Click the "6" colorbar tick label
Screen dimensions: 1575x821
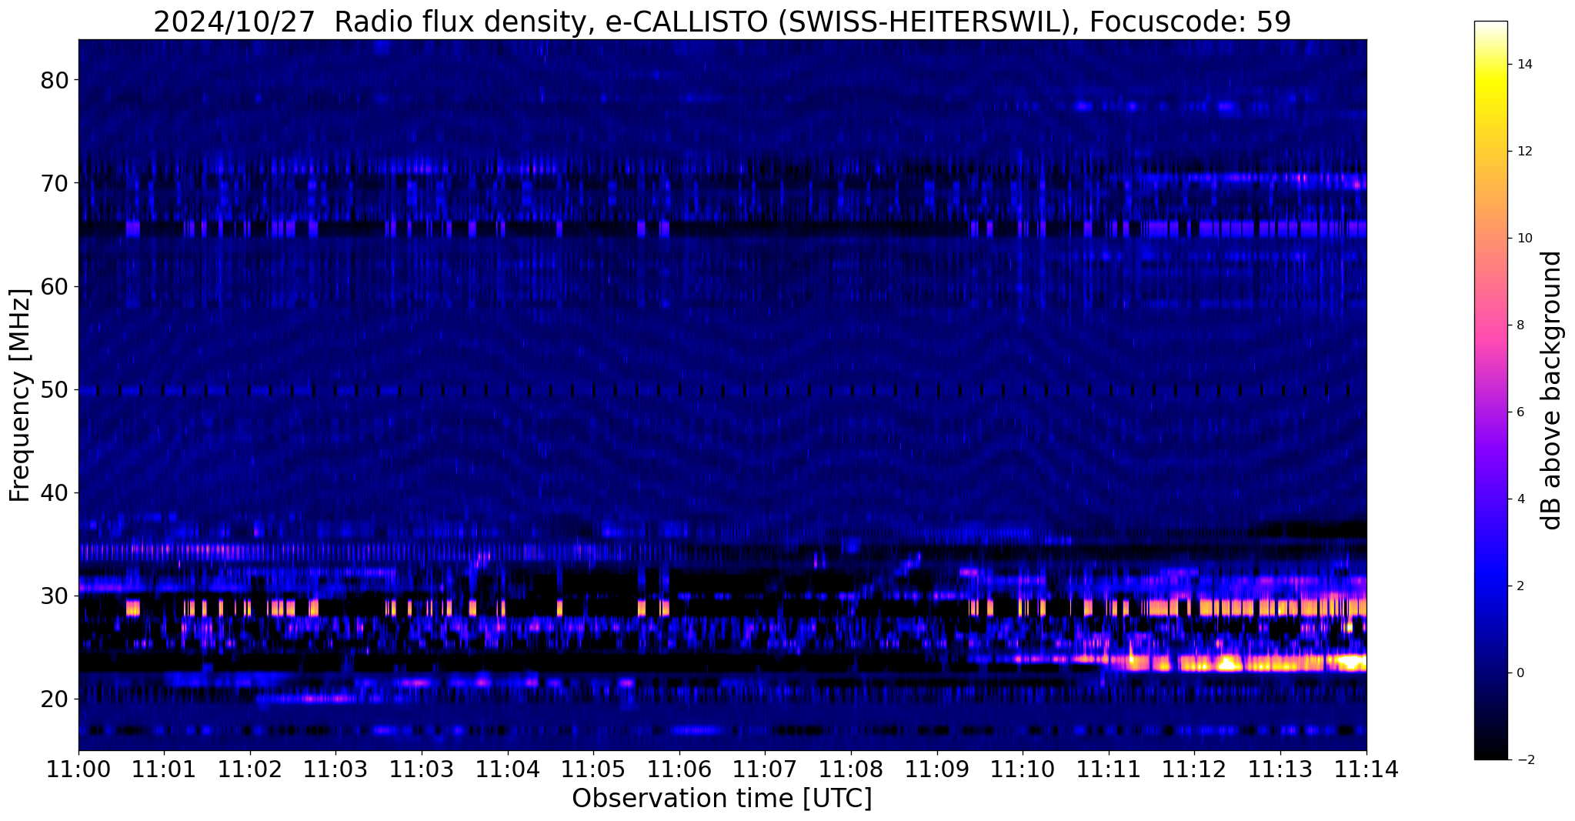click(1520, 412)
